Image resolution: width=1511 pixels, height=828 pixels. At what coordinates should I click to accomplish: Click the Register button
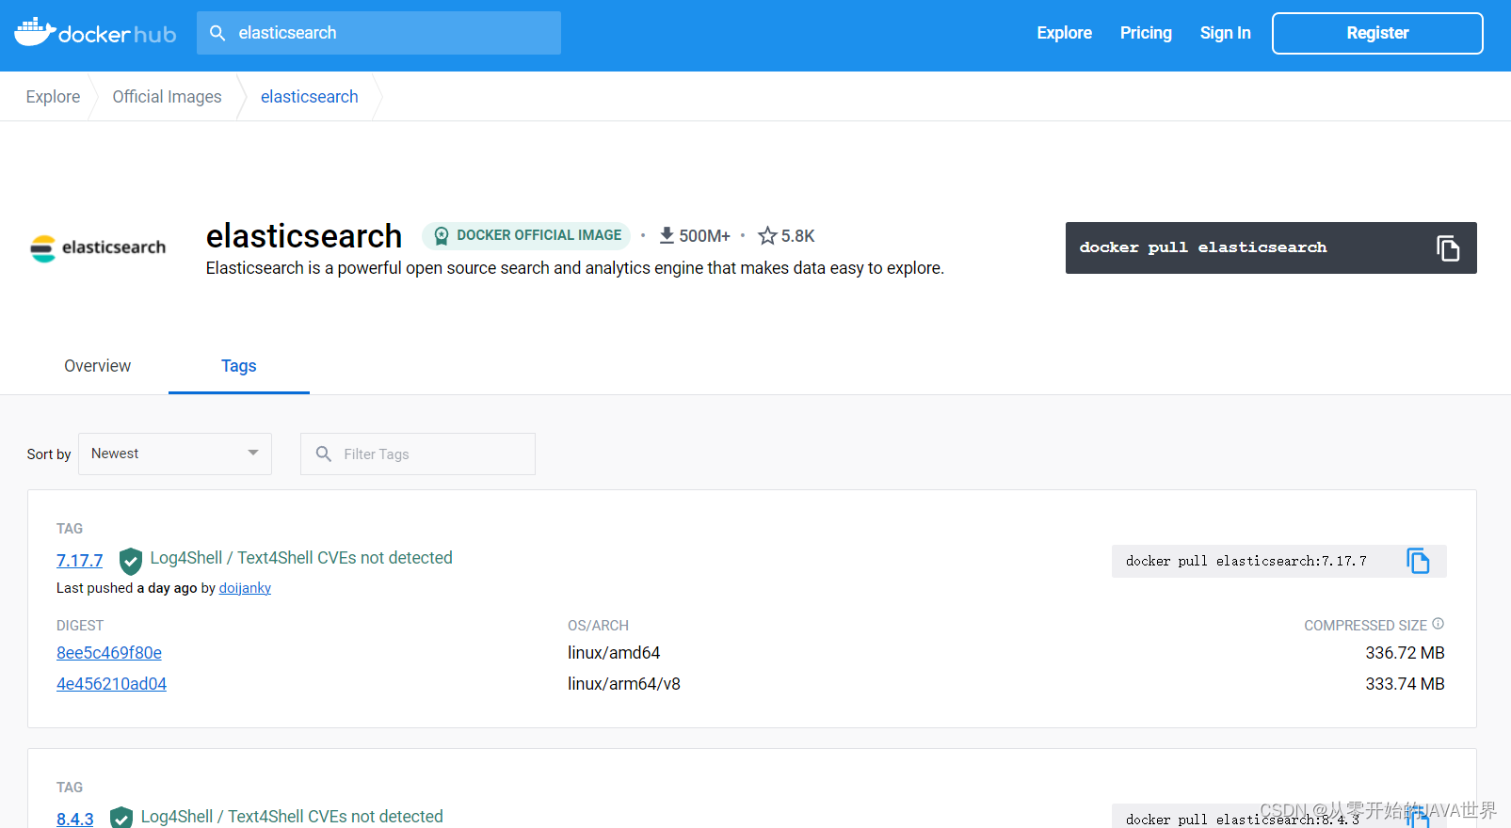click(1377, 33)
